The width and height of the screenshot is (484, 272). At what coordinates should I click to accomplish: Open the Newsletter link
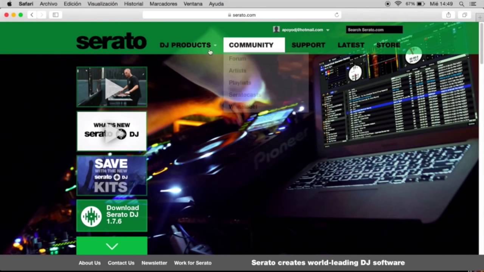(x=154, y=263)
